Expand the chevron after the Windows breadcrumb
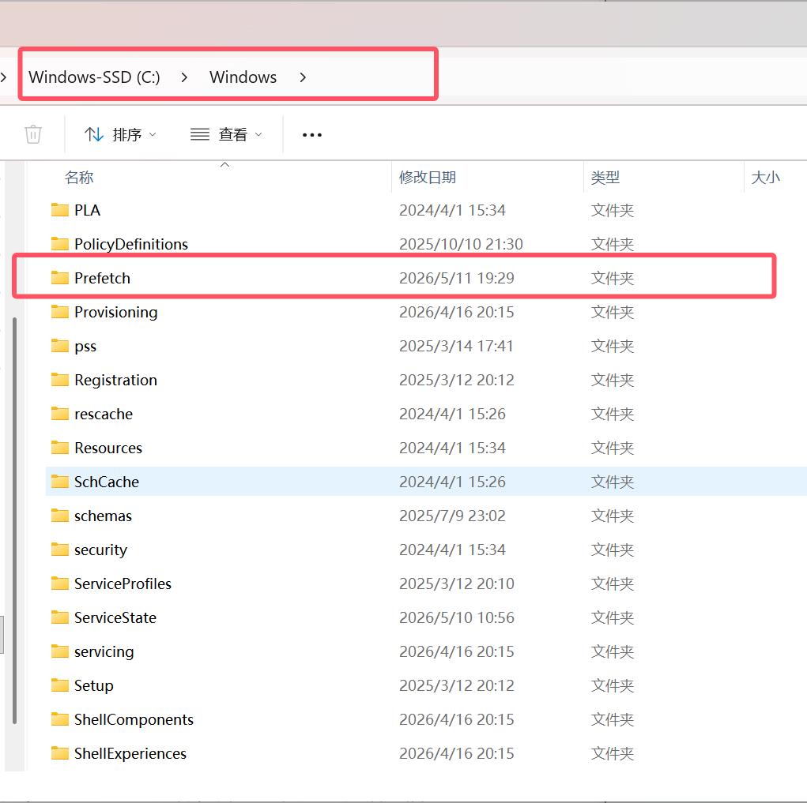This screenshot has width=807, height=803. coord(303,77)
